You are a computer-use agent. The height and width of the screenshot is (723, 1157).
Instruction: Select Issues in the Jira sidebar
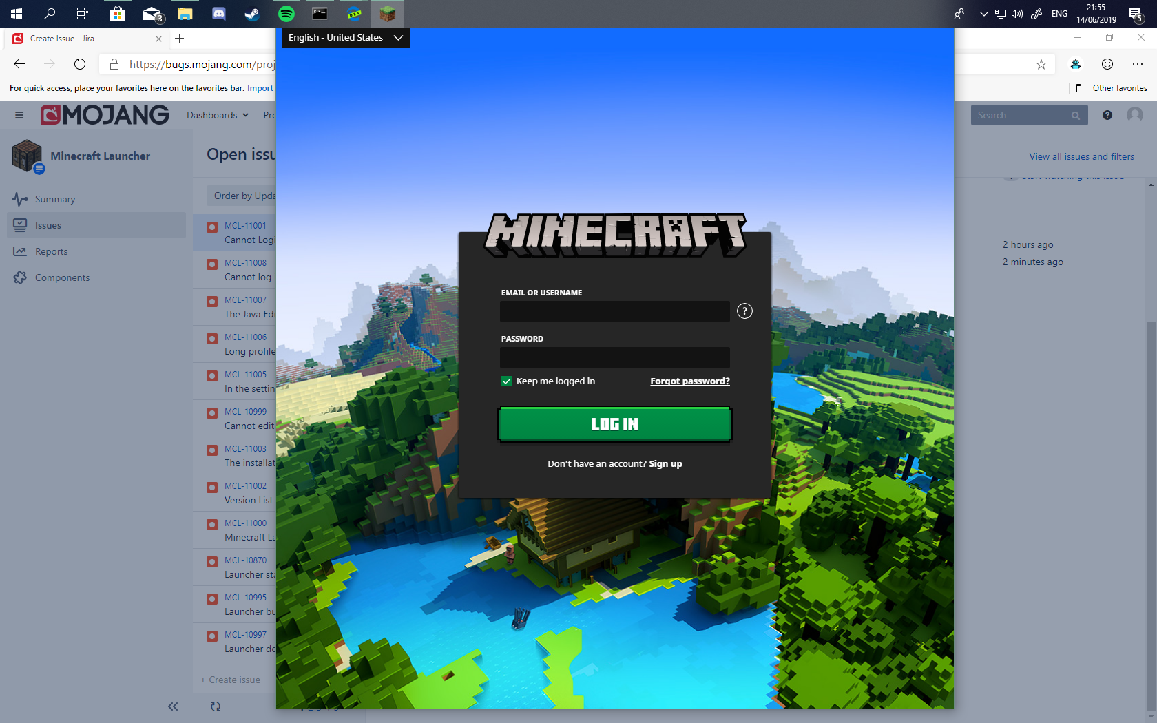[96, 225]
